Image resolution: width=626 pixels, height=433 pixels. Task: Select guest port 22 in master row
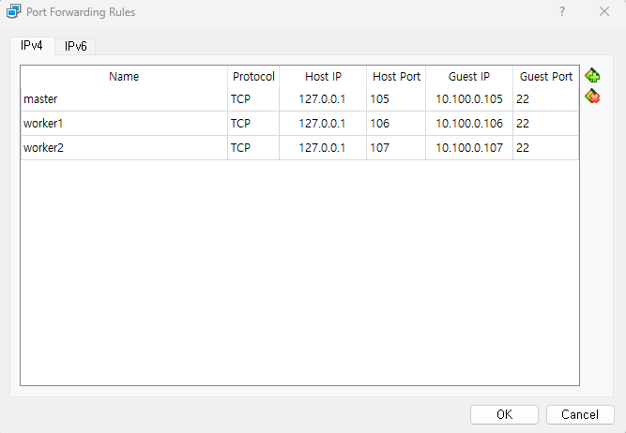pos(545,99)
